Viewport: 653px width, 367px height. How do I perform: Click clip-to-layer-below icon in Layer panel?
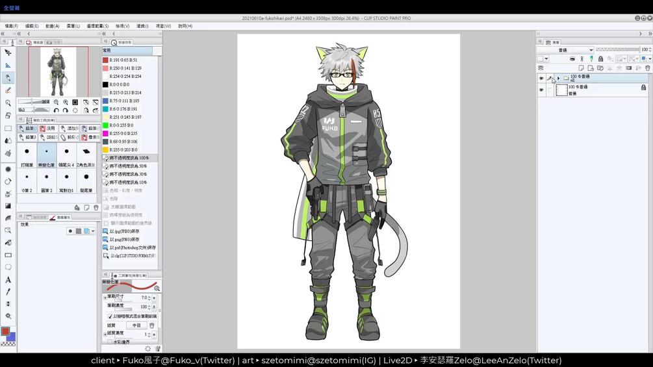pos(572,58)
